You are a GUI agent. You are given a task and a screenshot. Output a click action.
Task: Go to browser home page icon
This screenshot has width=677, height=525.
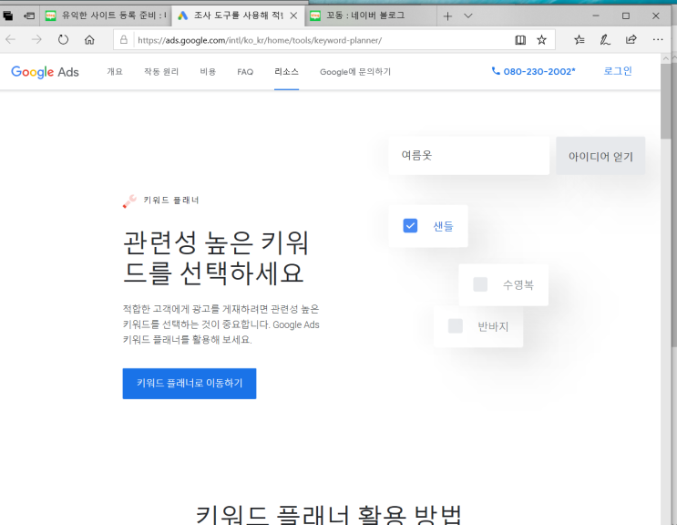89,40
